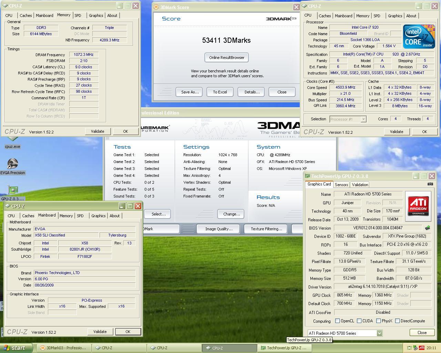Open the About tab in CPU-Z CPU window
The height and width of the screenshot is (353, 441).
point(411,16)
